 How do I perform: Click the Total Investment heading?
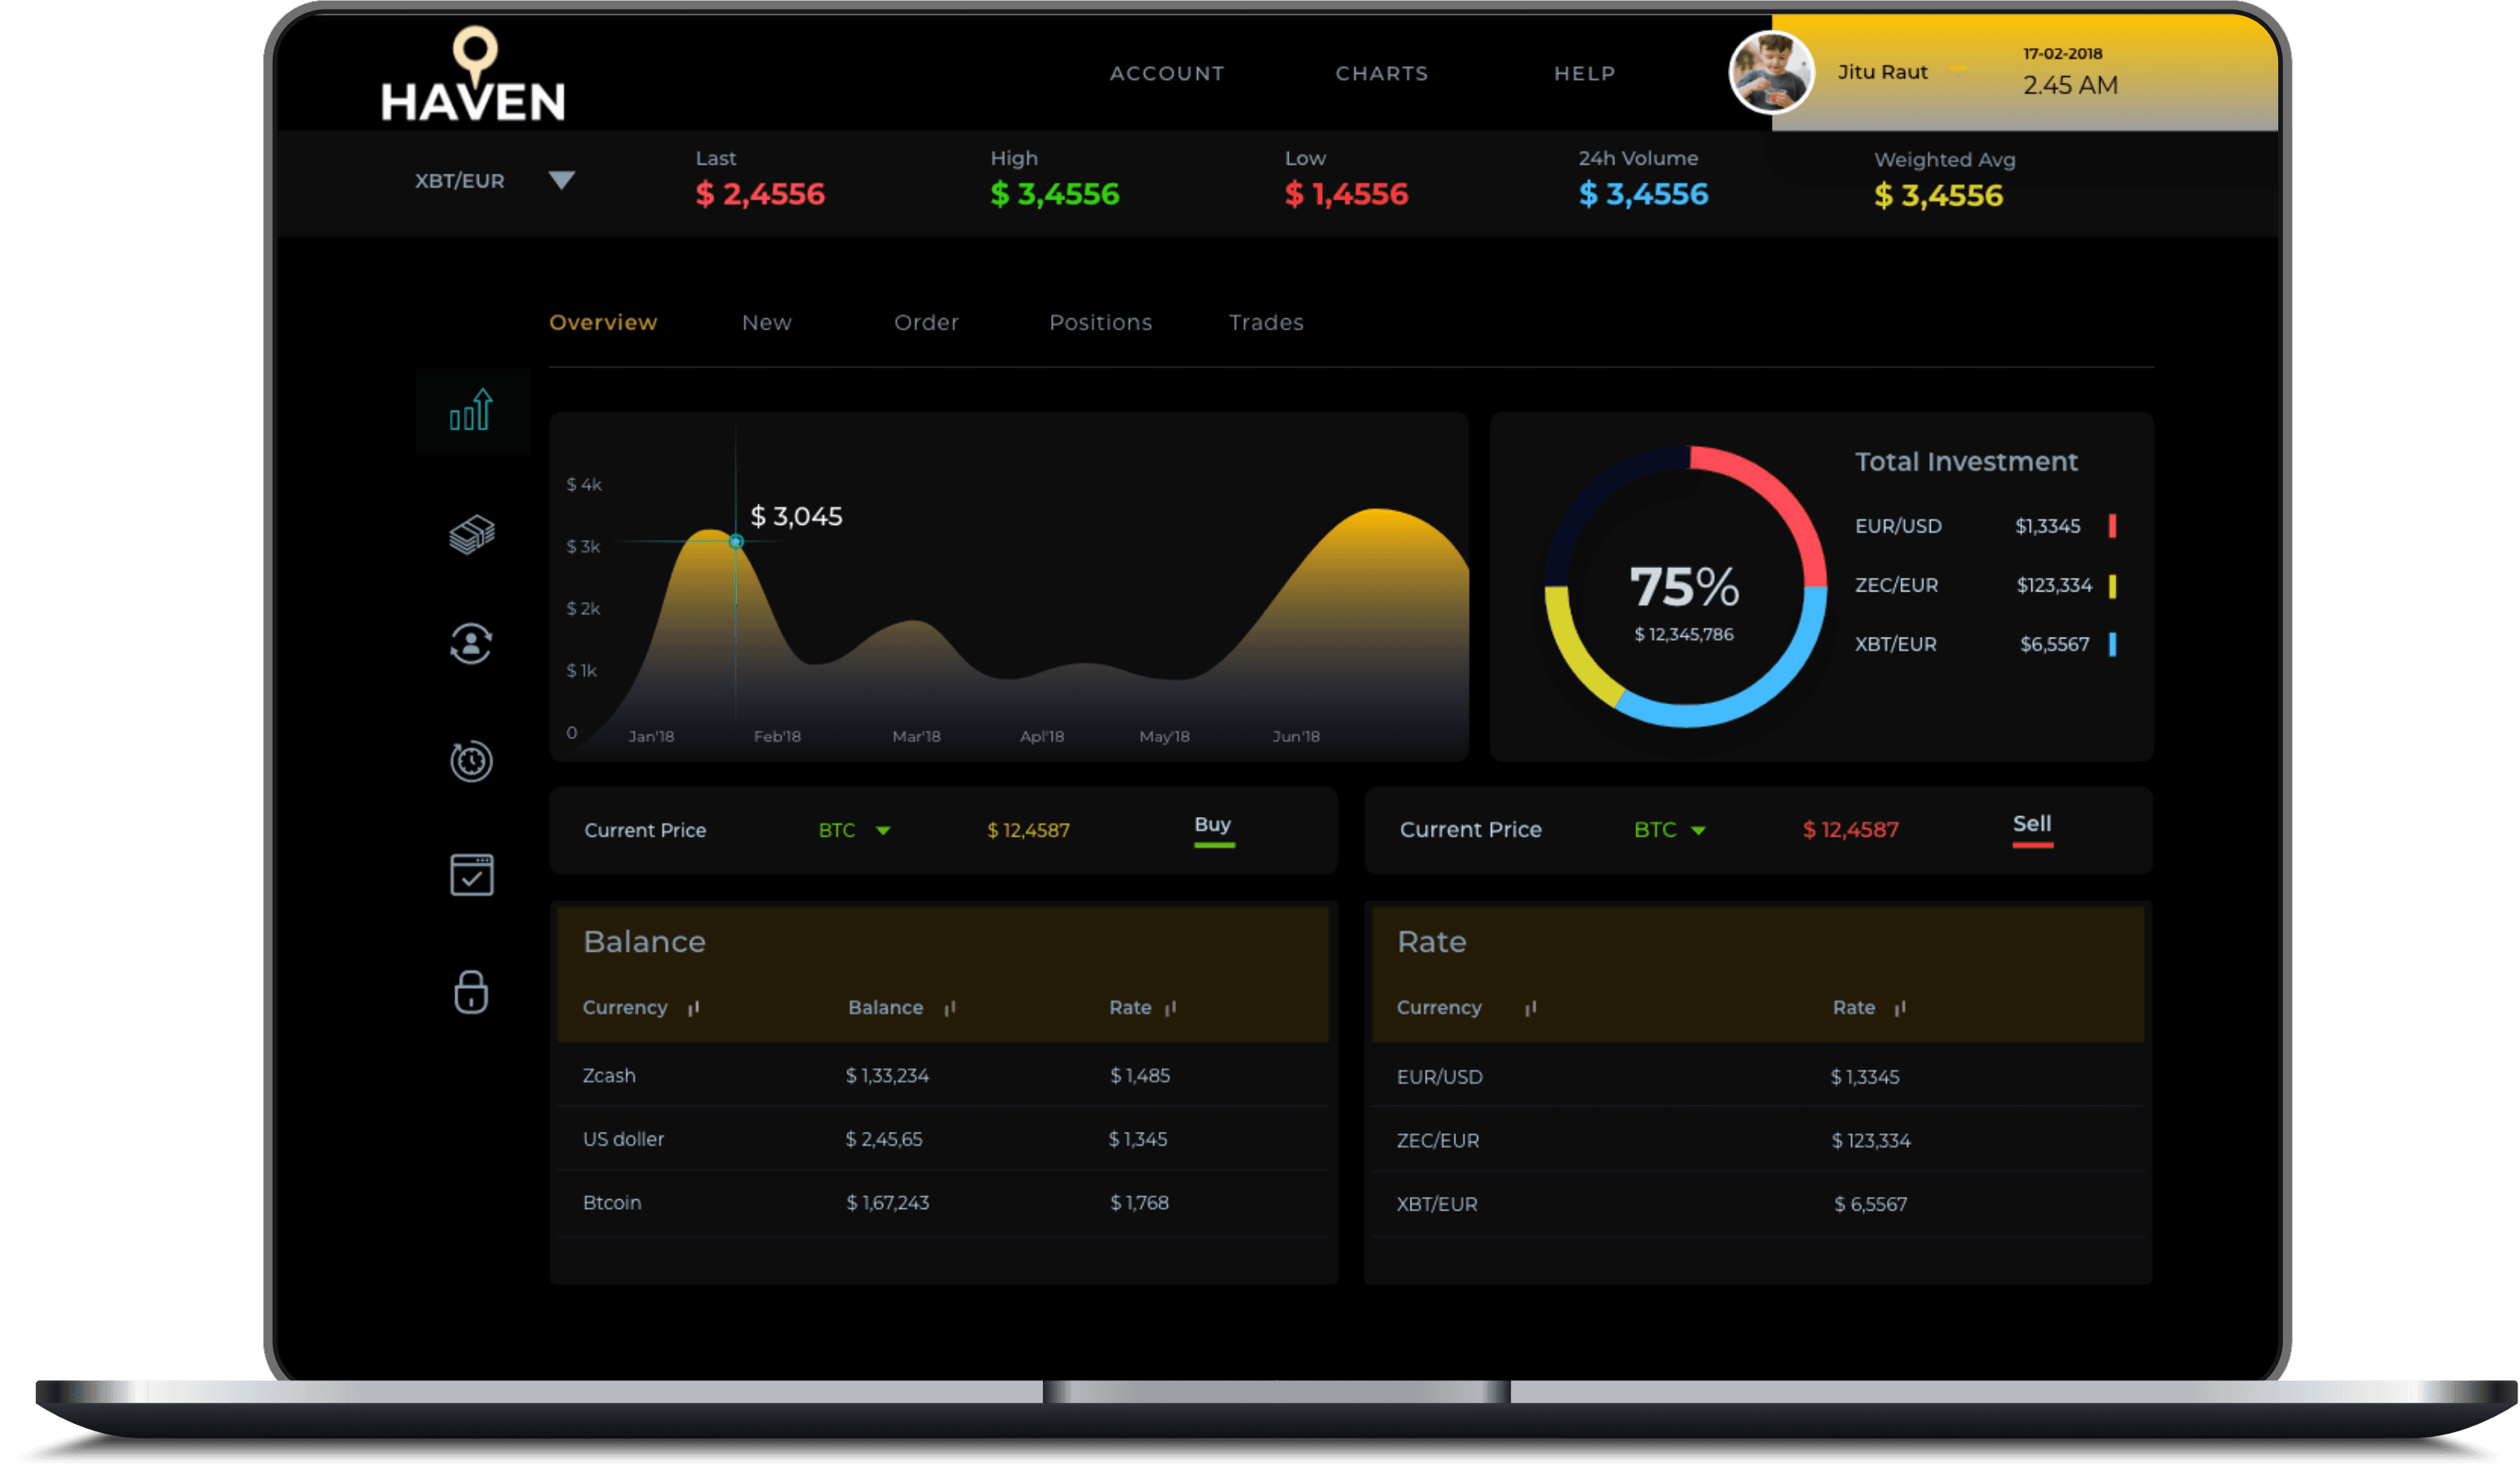(1967, 462)
